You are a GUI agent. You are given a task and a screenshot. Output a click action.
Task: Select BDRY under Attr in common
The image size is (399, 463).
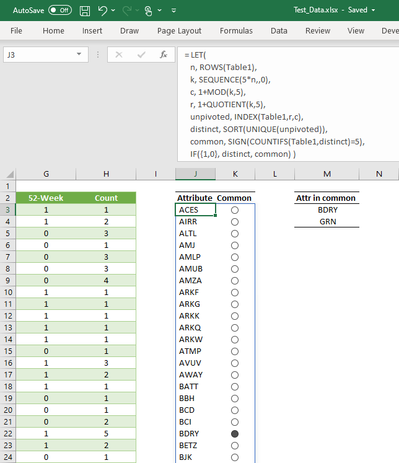pos(327,210)
